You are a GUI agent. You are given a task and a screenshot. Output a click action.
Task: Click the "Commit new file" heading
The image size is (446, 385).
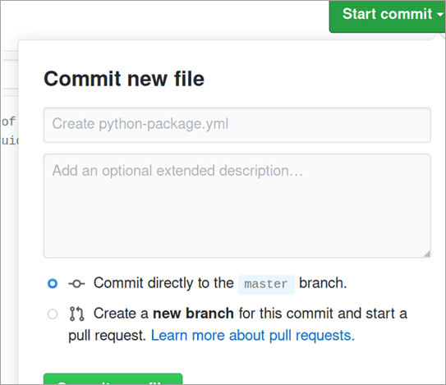[x=124, y=79]
